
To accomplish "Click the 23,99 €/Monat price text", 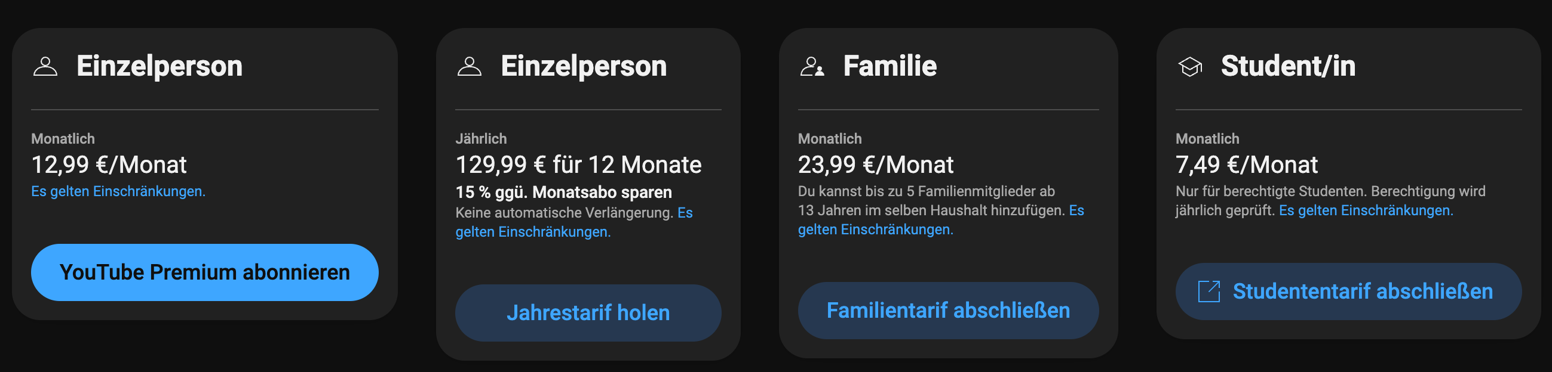I will pyautogui.click(x=875, y=165).
